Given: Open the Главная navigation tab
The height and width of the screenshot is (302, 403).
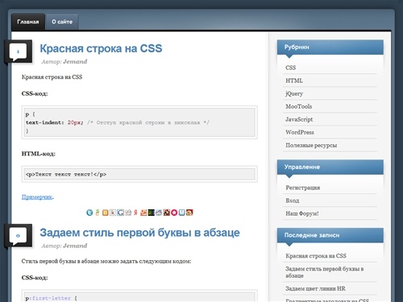Looking at the screenshot, I should tap(28, 22).
